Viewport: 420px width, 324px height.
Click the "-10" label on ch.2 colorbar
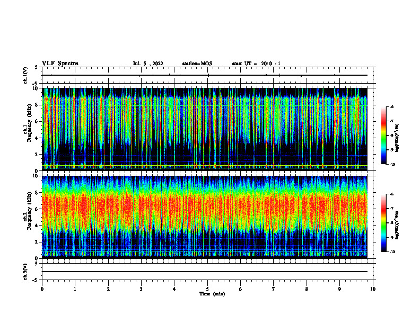tap(392, 252)
